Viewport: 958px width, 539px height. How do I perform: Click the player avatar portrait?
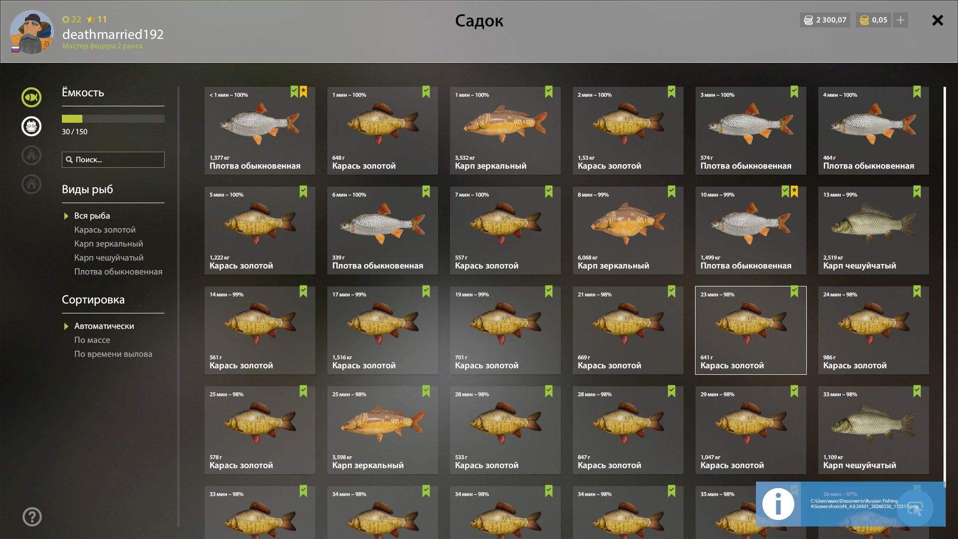pos(32,32)
